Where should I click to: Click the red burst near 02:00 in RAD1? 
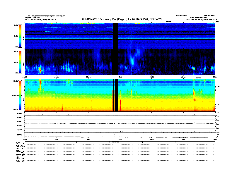tap(40, 70)
